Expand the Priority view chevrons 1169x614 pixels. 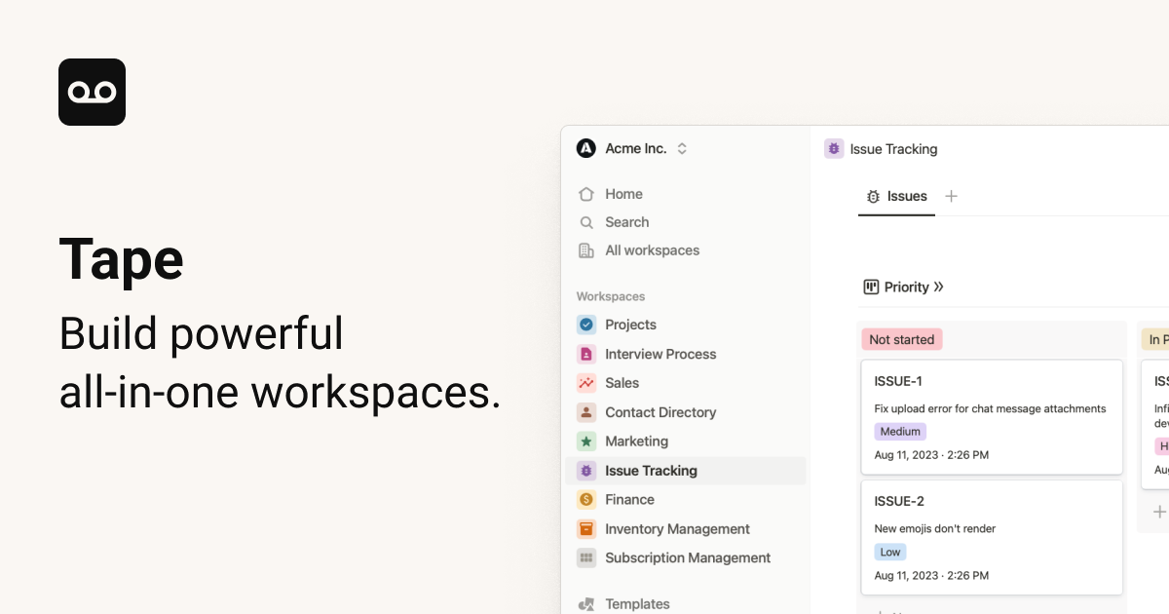[938, 287]
